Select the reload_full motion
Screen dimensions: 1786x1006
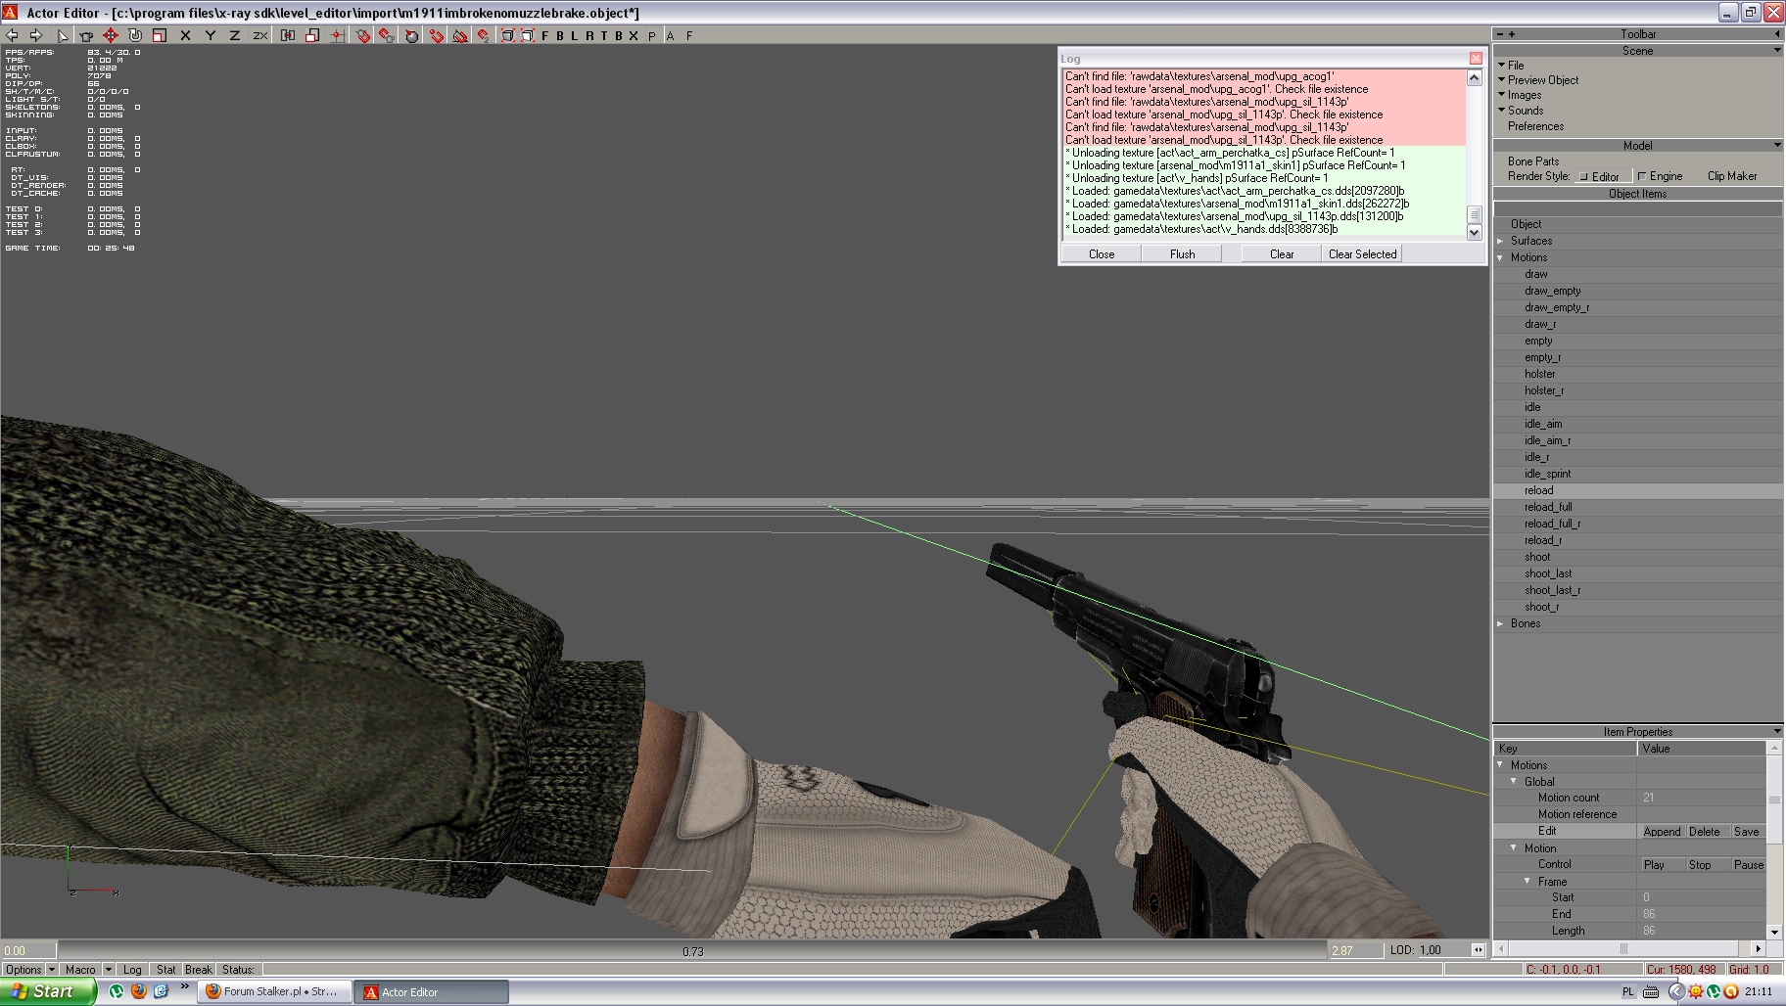1548,507
